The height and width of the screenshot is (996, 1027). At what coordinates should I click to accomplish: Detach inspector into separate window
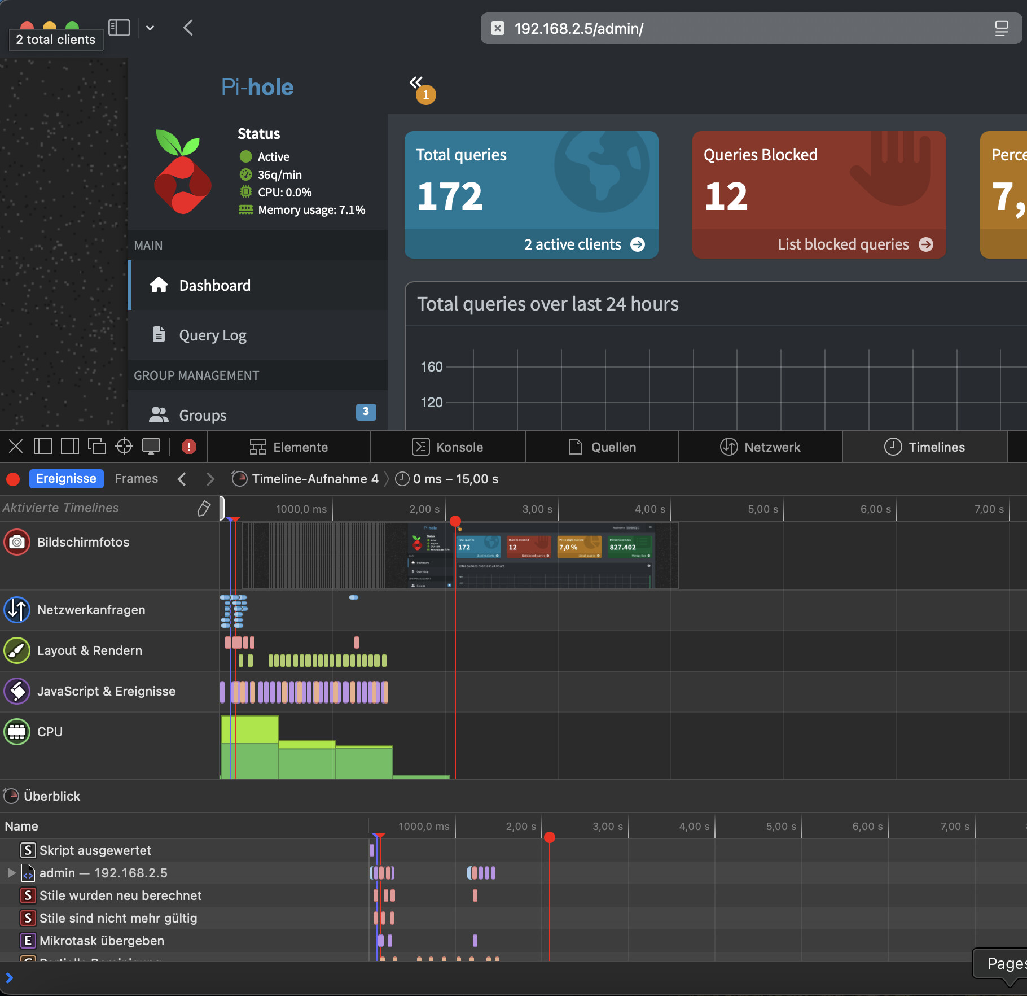(97, 447)
